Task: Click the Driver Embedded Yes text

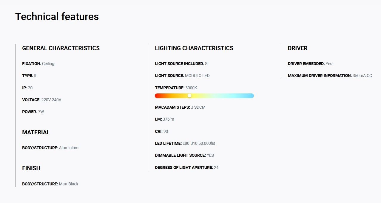Action: tap(310, 64)
